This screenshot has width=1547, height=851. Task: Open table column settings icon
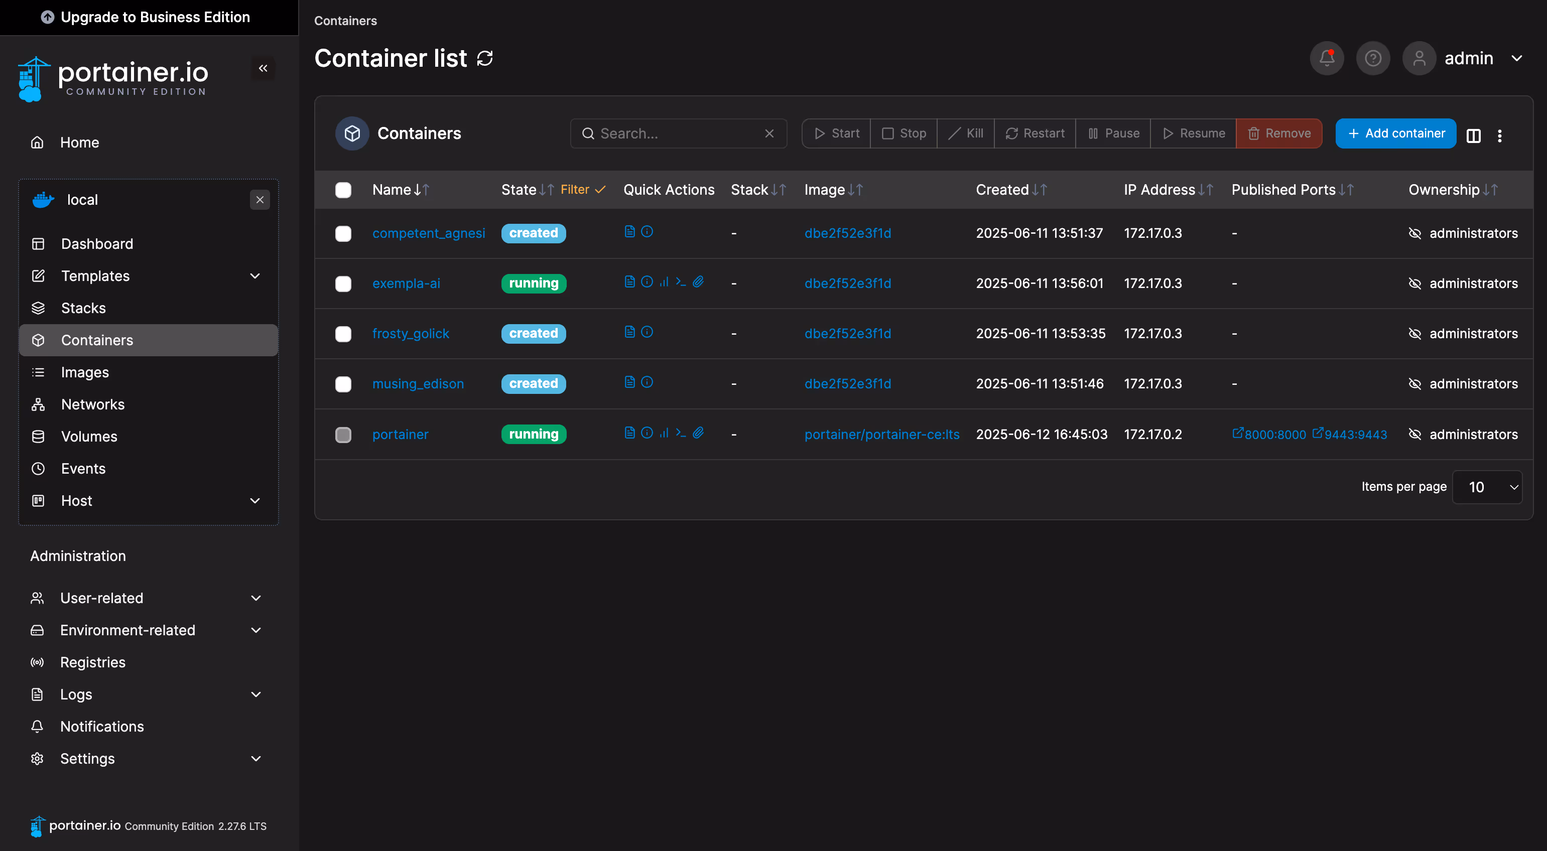pyautogui.click(x=1473, y=135)
